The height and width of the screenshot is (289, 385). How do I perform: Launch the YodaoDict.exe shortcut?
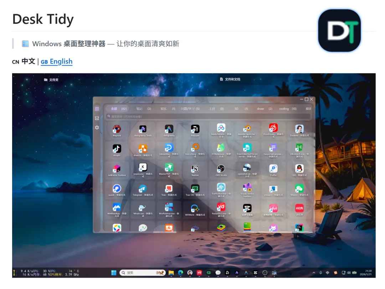(x=221, y=207)
